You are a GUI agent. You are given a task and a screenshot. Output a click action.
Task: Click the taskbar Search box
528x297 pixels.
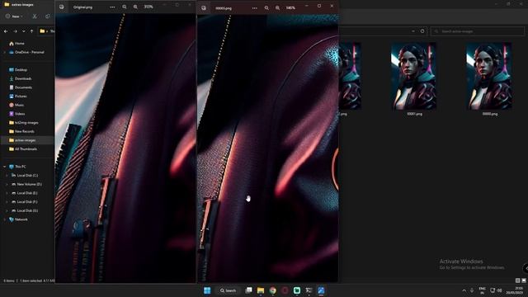(x=228, y=290)
